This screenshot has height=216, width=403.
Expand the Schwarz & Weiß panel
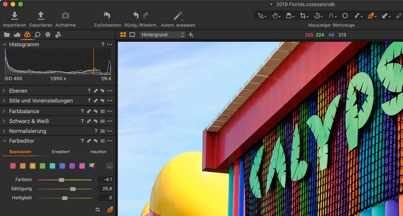(x=4, y=121)
